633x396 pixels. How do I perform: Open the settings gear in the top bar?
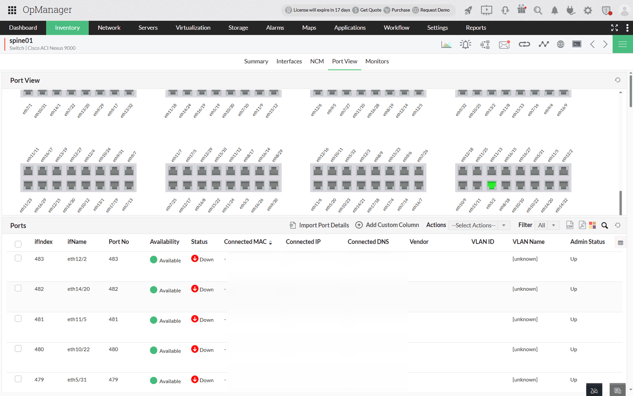588,10
